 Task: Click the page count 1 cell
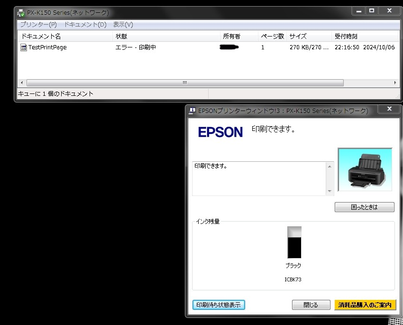tap(263, 47)
